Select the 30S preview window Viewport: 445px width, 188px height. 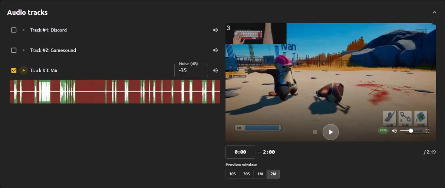point(246,174)
